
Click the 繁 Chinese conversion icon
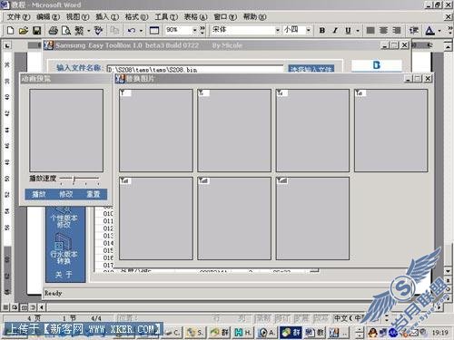coord(79,30)
